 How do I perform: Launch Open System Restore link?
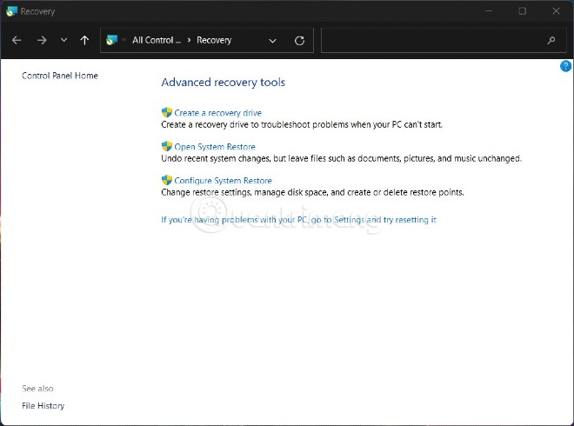(x=215, y=147)
